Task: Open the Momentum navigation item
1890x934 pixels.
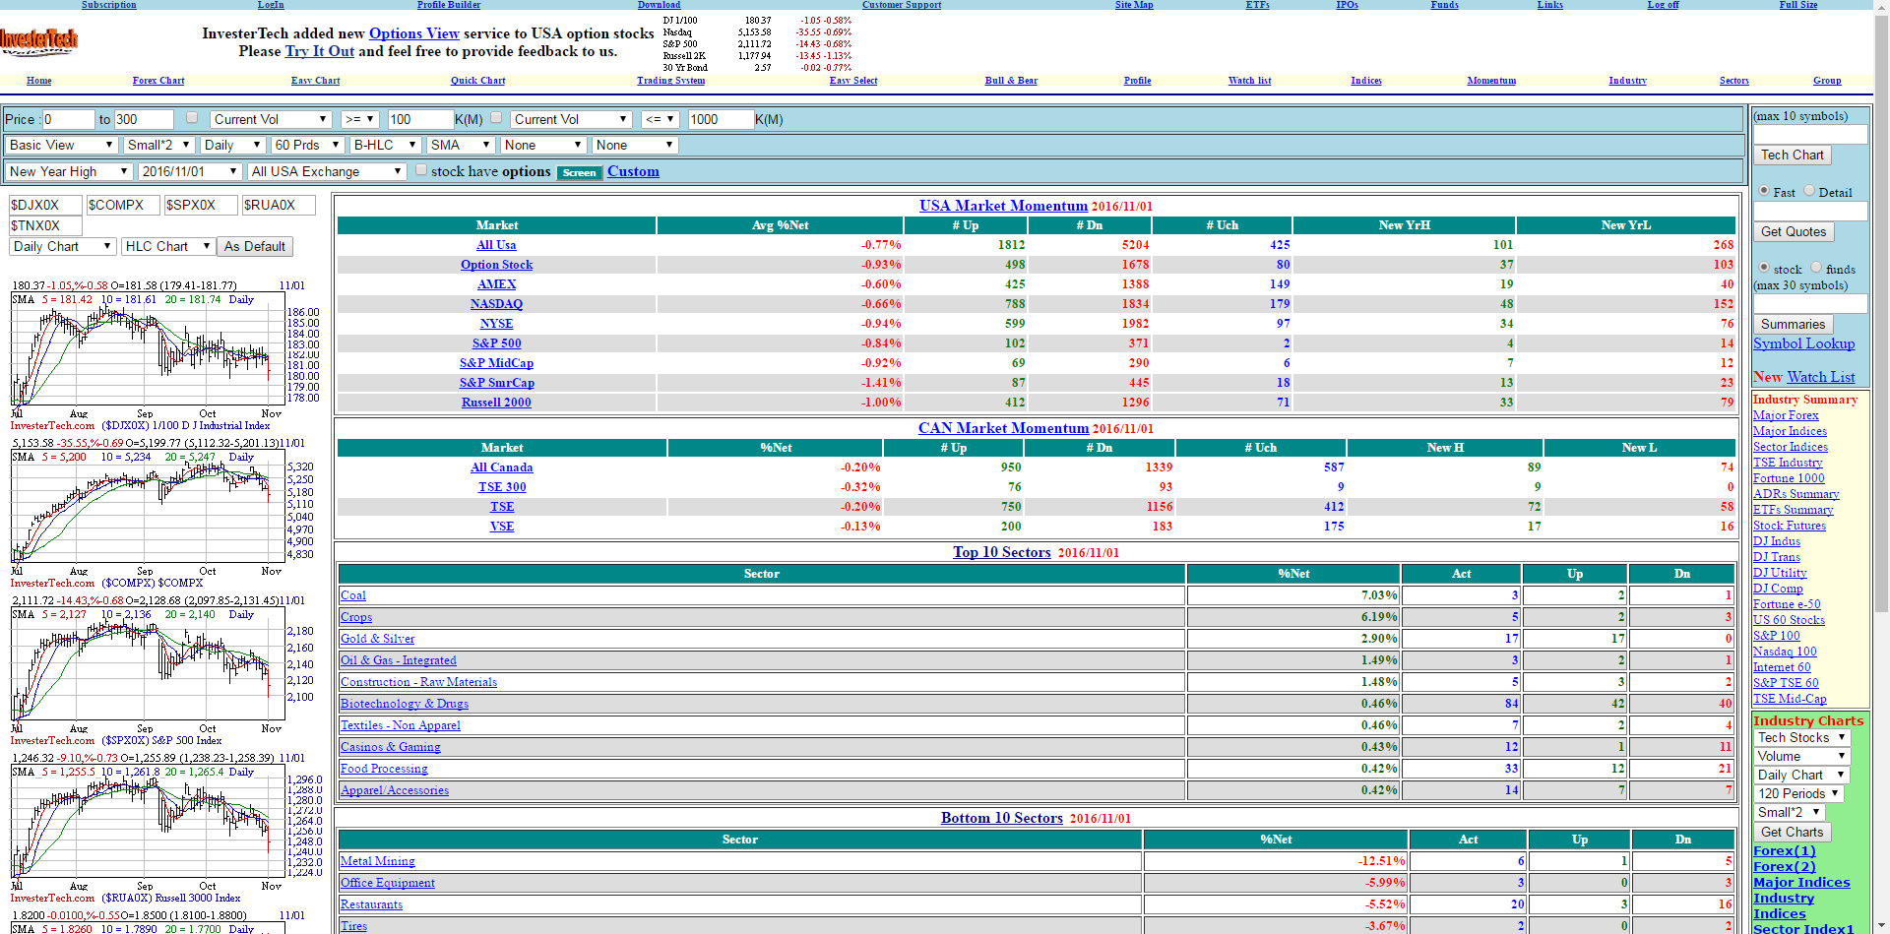Action: pos(1490,81)
